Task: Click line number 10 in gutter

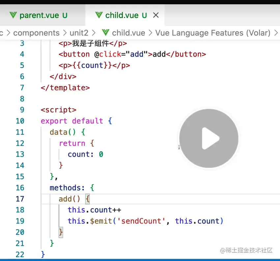Action: 20,121
